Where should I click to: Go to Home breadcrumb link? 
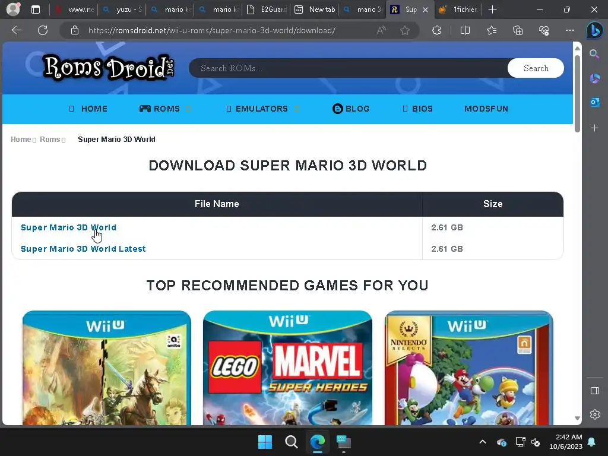coord(21,139)
